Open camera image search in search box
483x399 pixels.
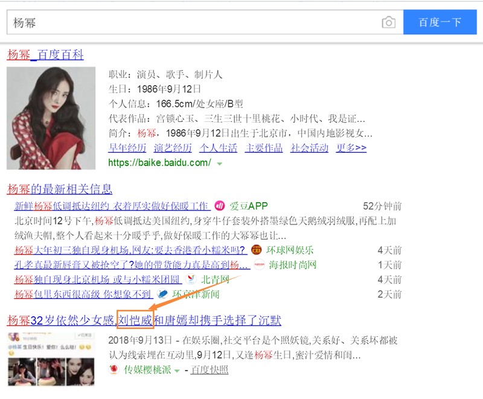[388, 22]
